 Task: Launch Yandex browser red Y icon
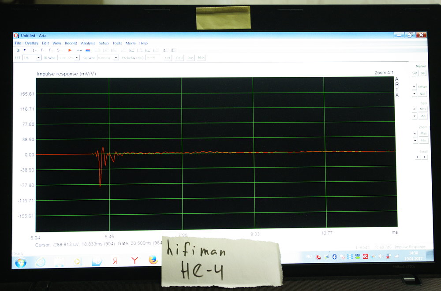(x=134, y=261)
